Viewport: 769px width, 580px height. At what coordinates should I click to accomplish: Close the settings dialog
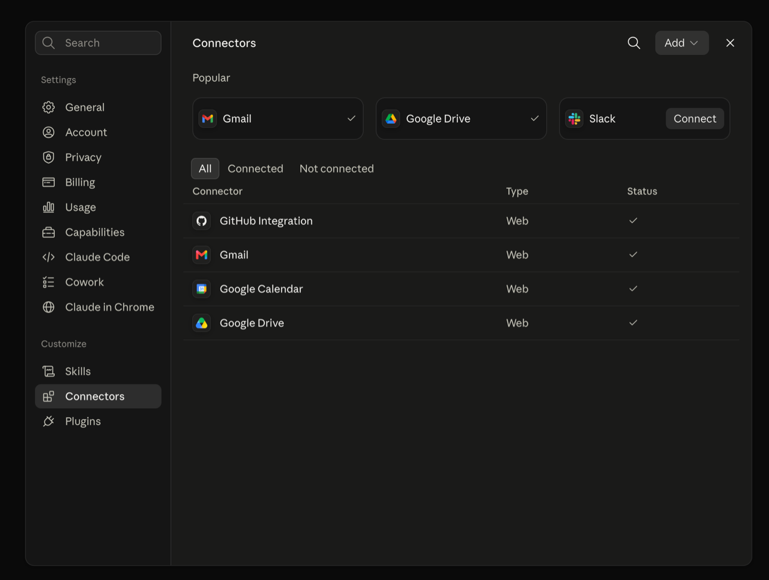(x=730, y=43)
